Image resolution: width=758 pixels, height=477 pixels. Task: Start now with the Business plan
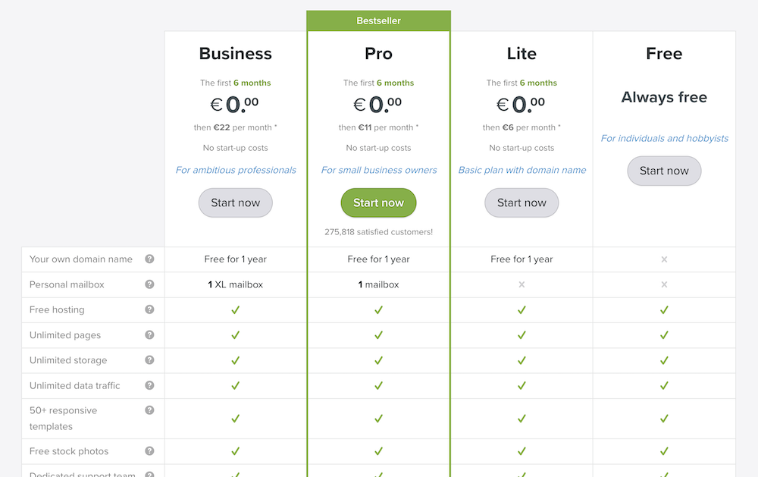[x=235, y=202]
